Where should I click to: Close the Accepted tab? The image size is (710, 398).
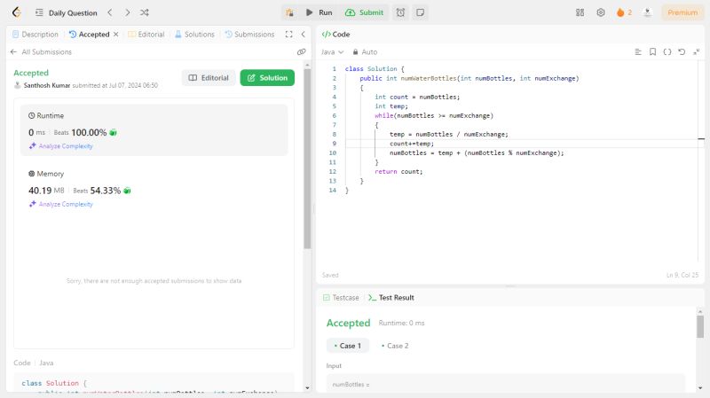point(116,35)
